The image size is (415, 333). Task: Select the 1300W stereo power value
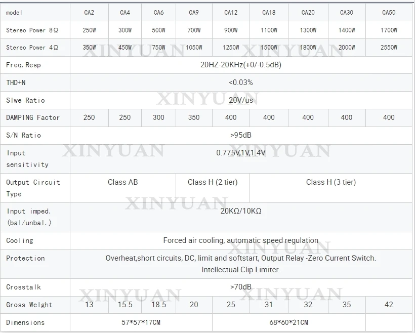pos(308,30)
